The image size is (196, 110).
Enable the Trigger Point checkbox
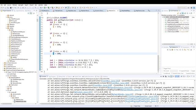point(163,68)
